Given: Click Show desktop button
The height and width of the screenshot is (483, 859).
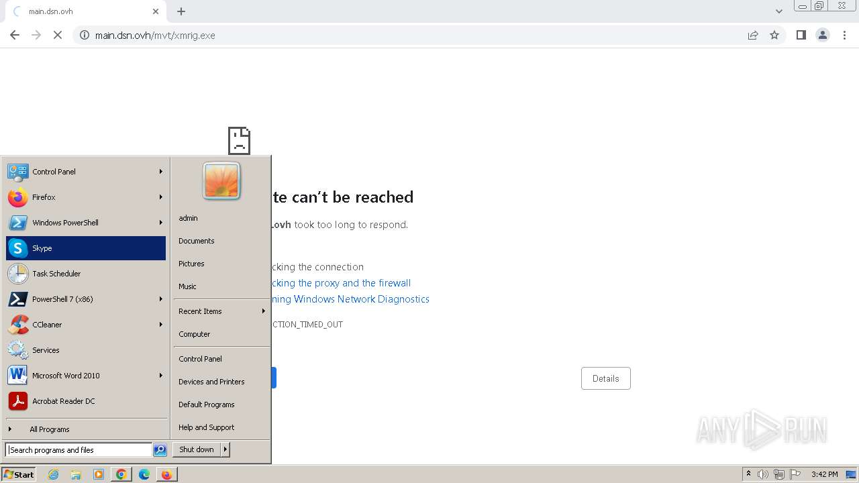Looking at the screenshot, I should (x=850, y=474).
